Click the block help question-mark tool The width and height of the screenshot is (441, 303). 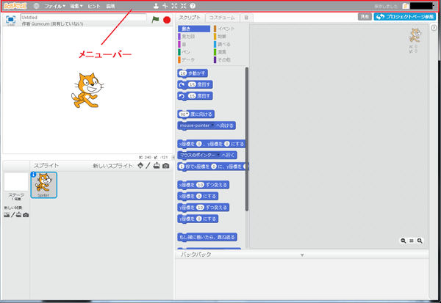pyautogui.click(x=193, y=6)
